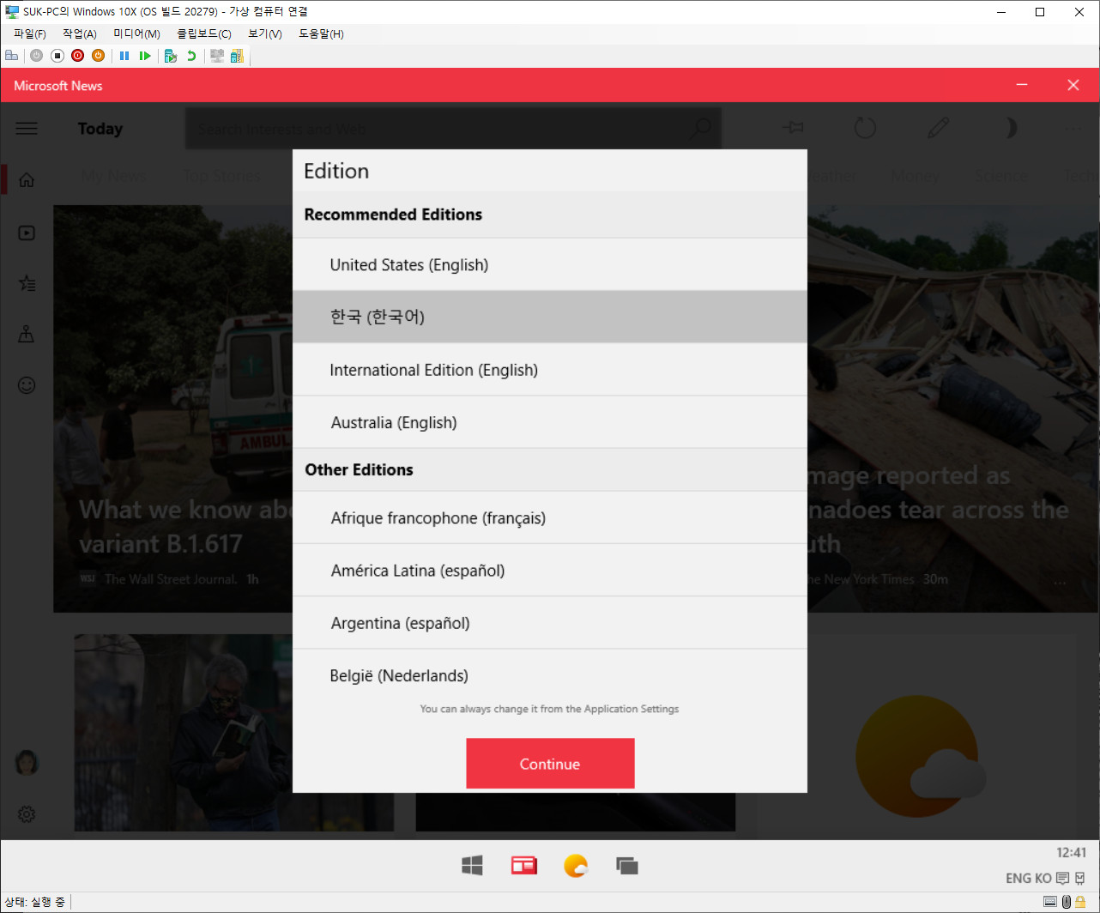Select Afrique francophone (français)
1100x913 pixels.
pyautogui.click(x=550, y=517)
